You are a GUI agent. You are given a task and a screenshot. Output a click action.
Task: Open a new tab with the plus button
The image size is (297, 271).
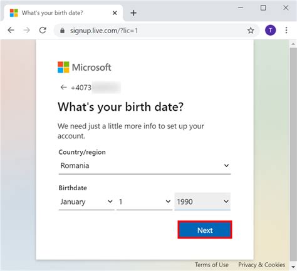point(133,13)
